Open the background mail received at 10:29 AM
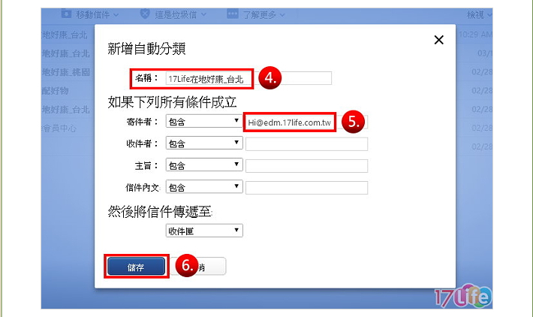The width and height of the screenshot is (533, 317). 475,35
